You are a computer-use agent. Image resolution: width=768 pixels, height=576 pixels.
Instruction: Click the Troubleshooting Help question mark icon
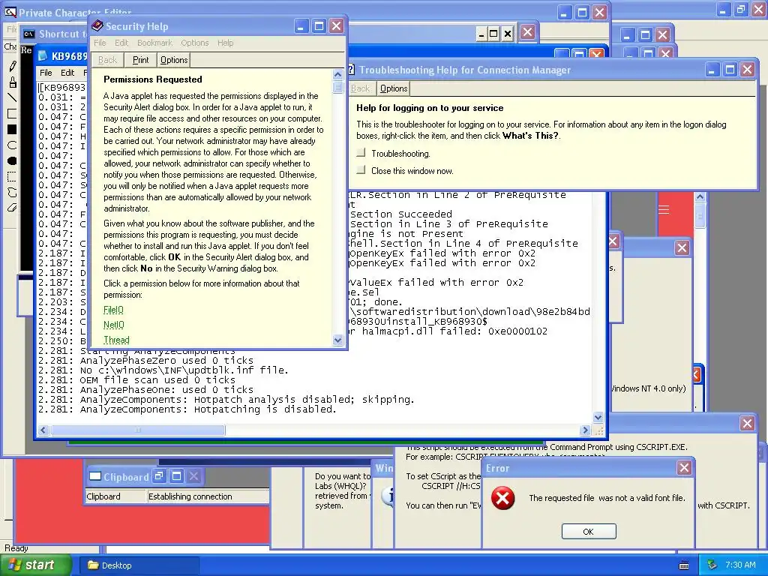coord(351,70)
